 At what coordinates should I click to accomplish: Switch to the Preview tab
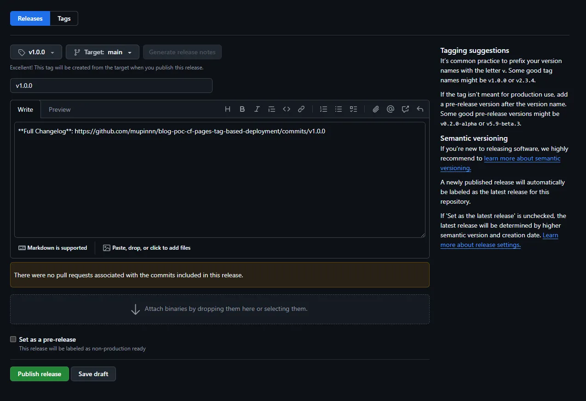(x=59, y=109)
